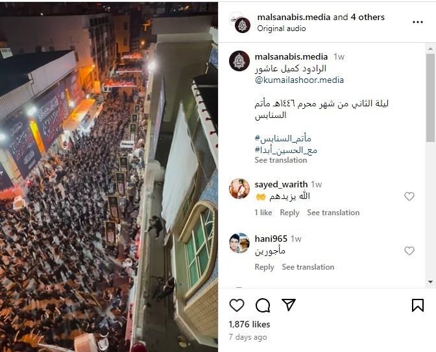Click the scrollbar up arrow in comments
Viewport: 436px width, 352px height.
pyautogui.click(x=430, y=49)
